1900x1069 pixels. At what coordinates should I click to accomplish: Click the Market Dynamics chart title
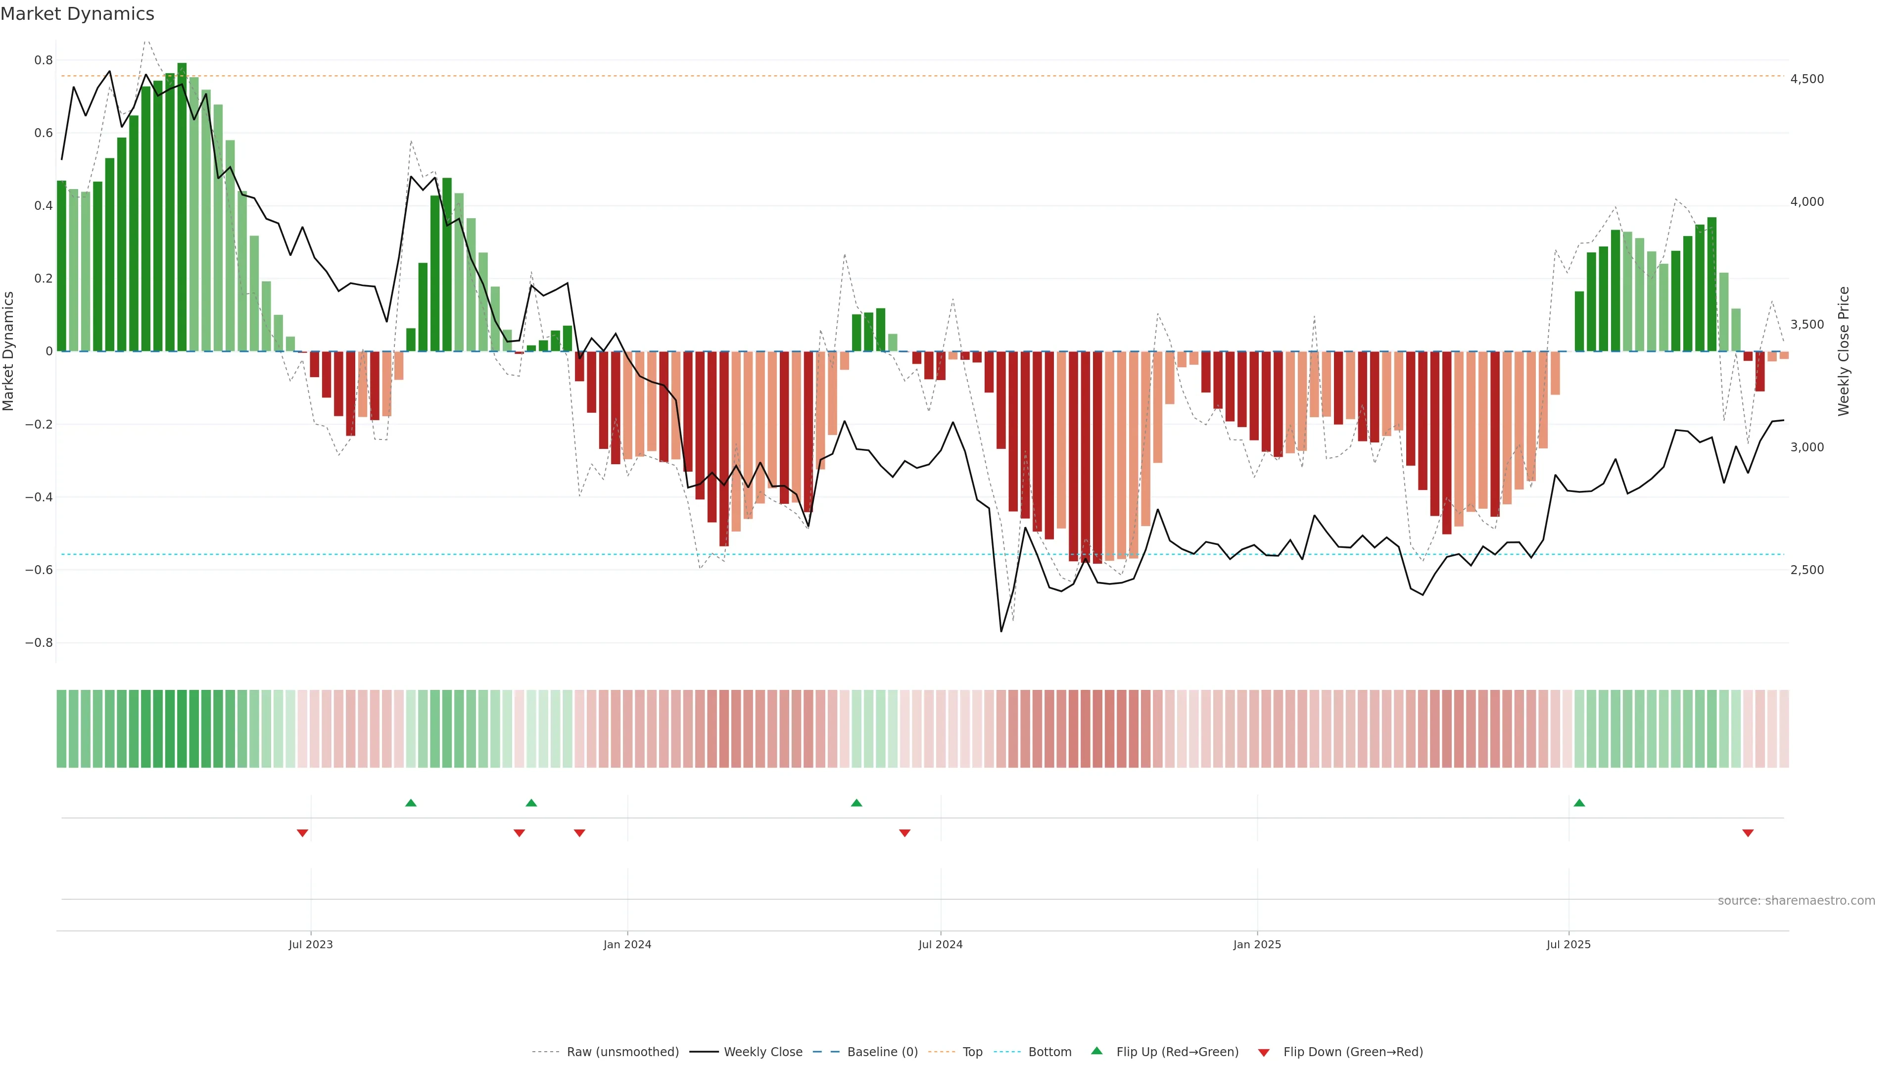(78, 14)
